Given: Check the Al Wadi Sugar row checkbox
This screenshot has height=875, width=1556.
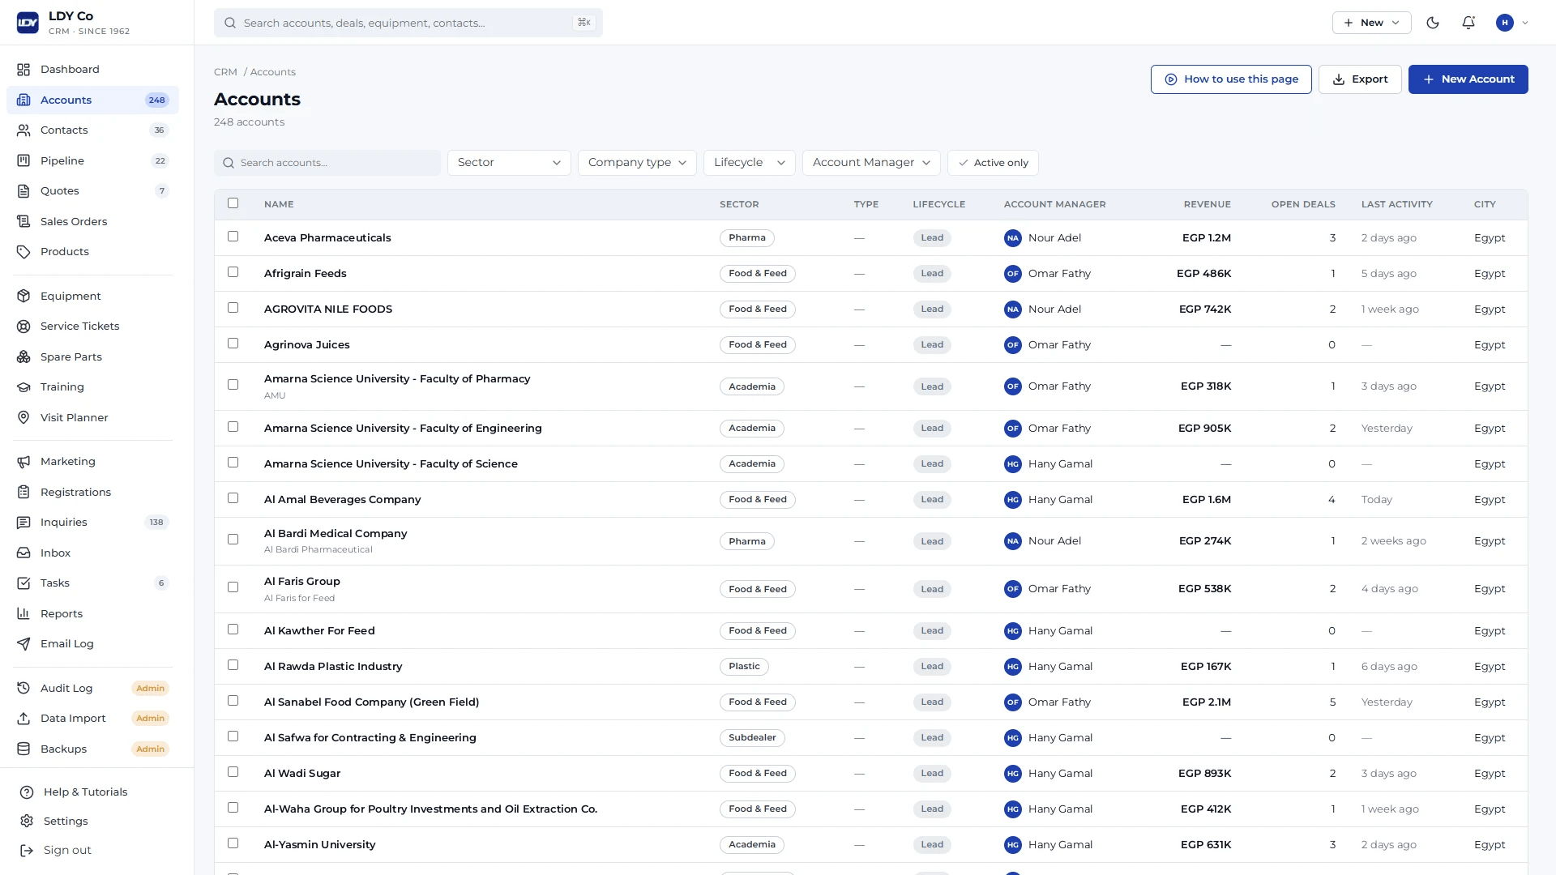Looking at the screenshot, I should [233, 772].
